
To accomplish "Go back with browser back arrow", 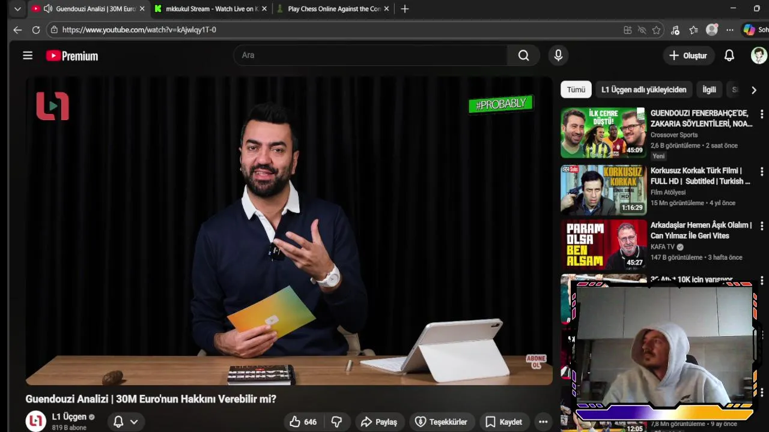I will pos(17,30).
